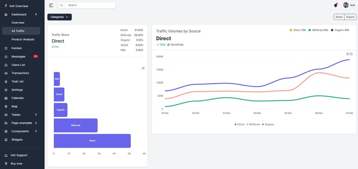Image resolution: width=358 pixels, height=169 pixels.
Task: Open Product Analysis in sidebar
Action: [x=23, y=39]
